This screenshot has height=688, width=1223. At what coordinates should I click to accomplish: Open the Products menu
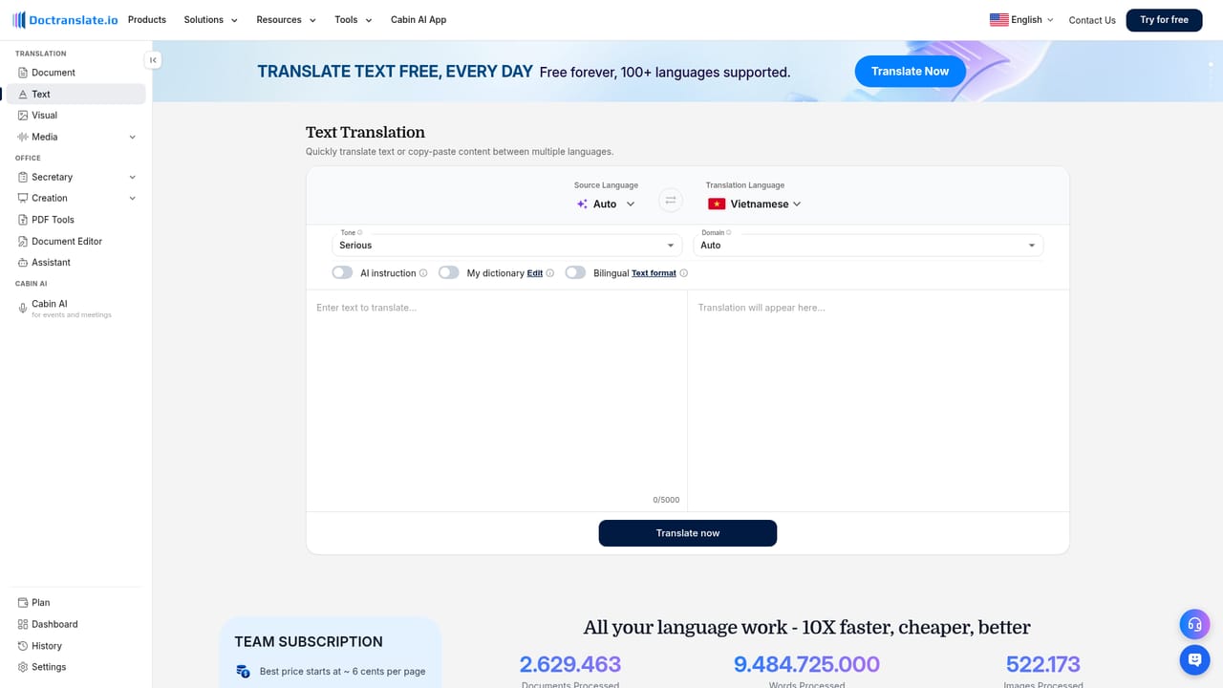(x=147, y=20)
